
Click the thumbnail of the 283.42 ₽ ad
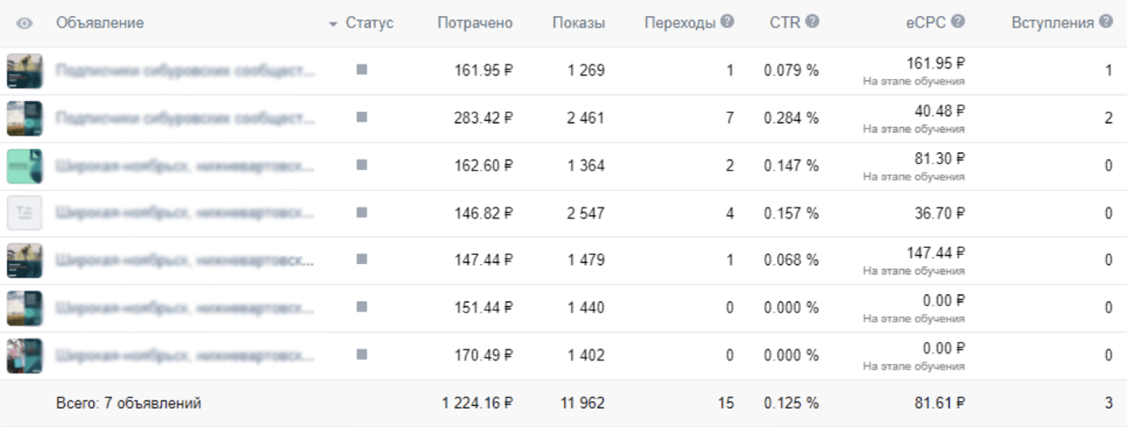(x=24, y=119)
